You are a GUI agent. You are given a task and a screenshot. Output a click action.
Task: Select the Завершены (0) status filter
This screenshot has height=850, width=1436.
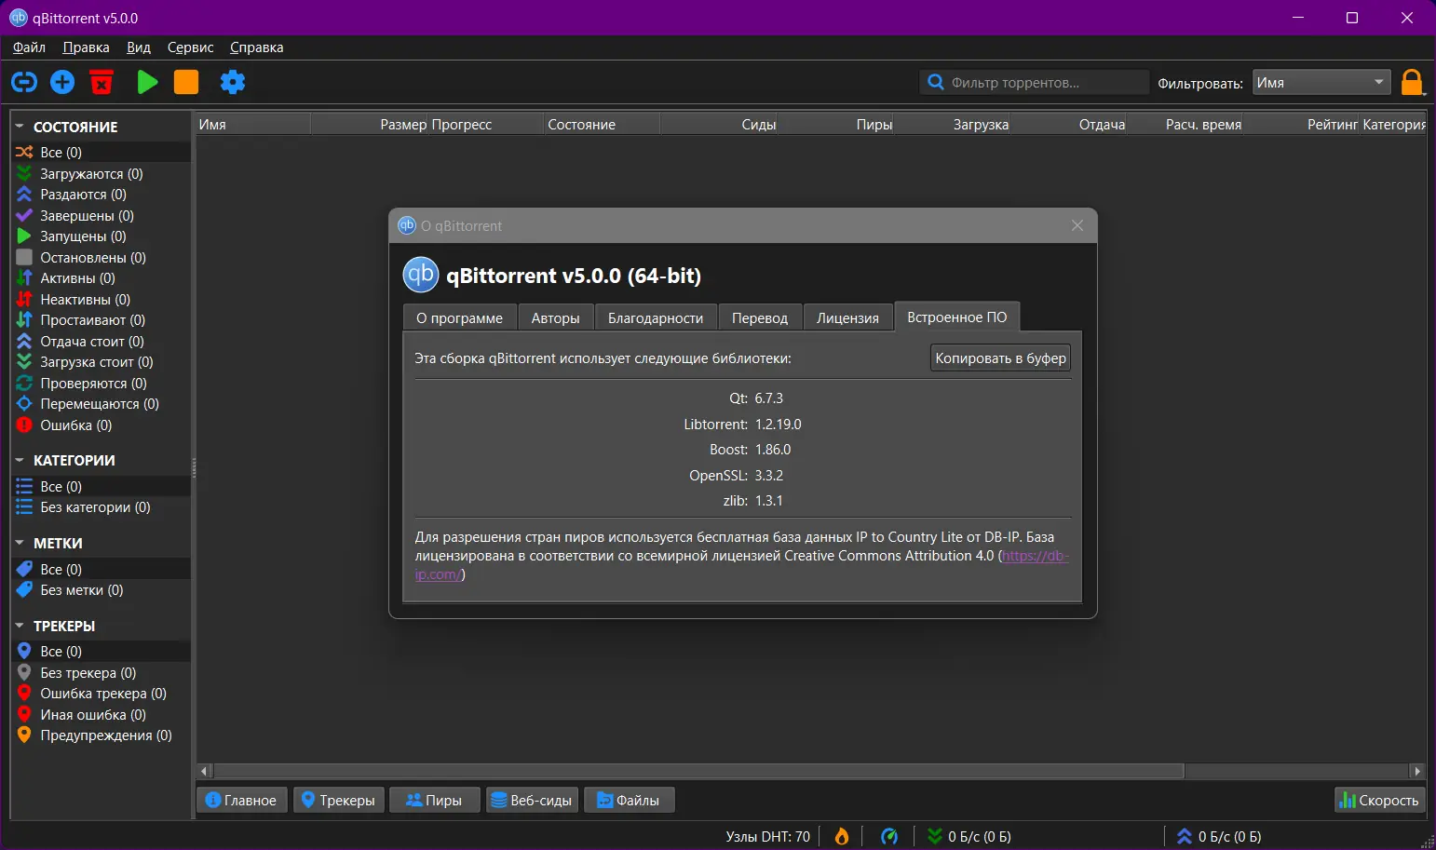click(101, 215)
